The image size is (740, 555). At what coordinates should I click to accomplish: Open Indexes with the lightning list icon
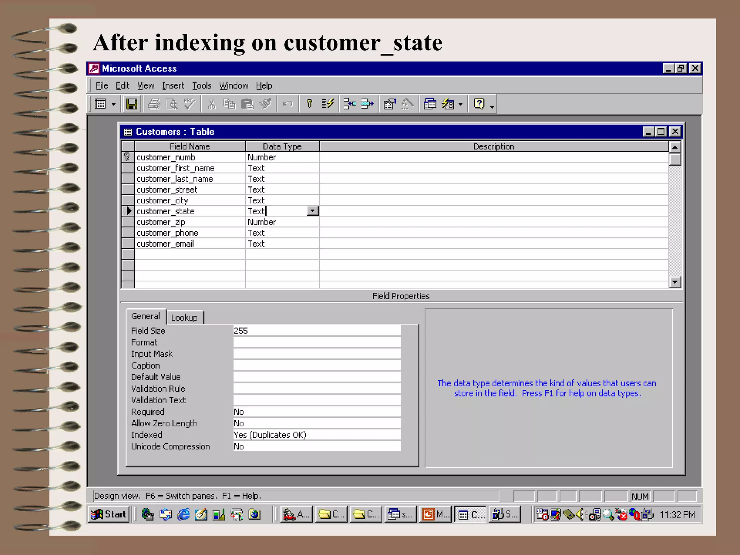tap(328, 104)
